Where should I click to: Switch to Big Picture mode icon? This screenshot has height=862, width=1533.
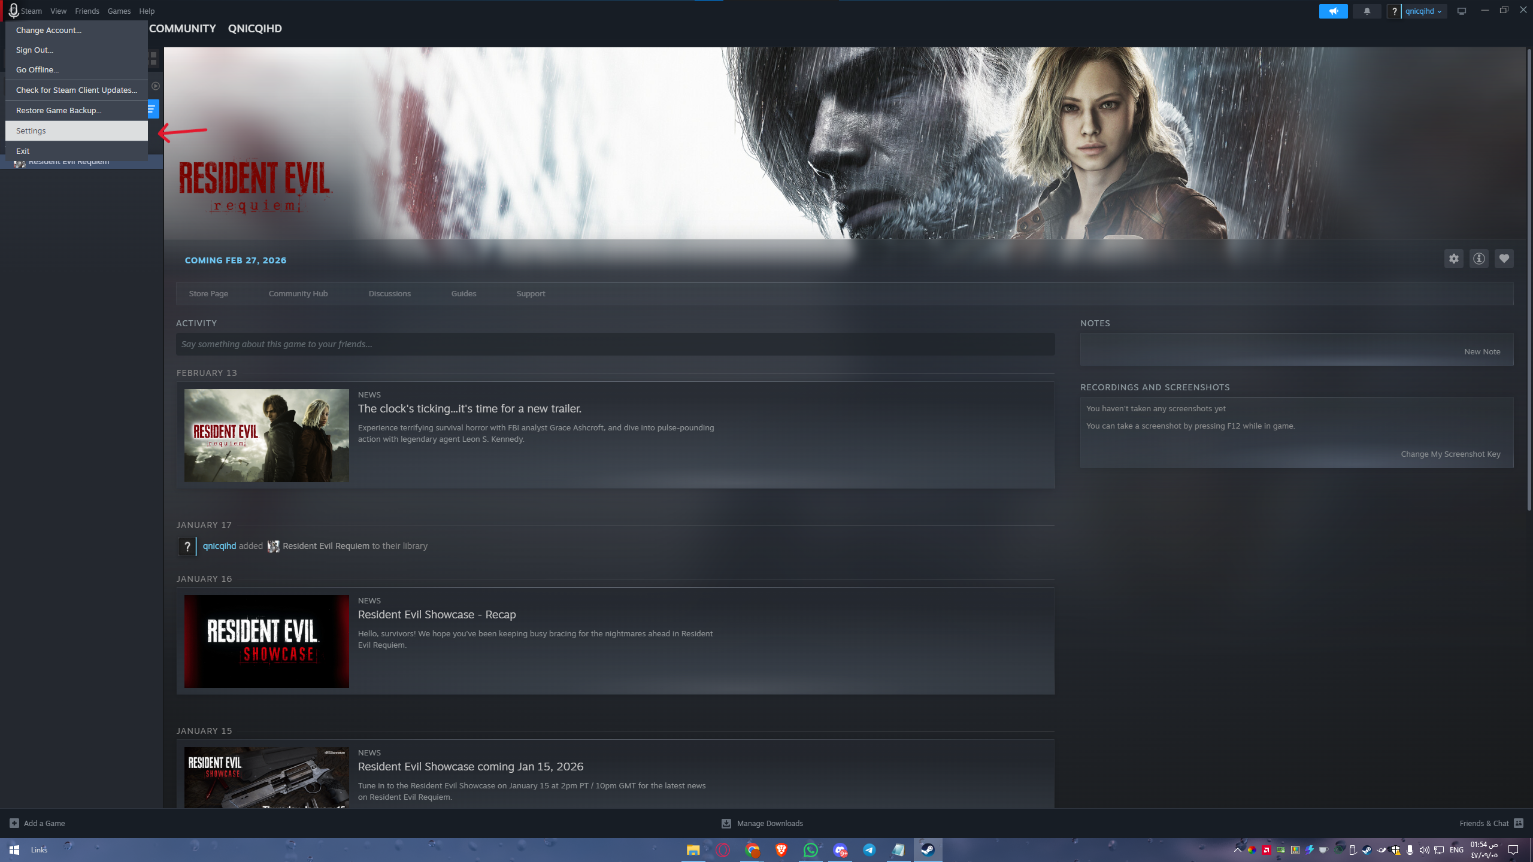tap(1462, 11)
